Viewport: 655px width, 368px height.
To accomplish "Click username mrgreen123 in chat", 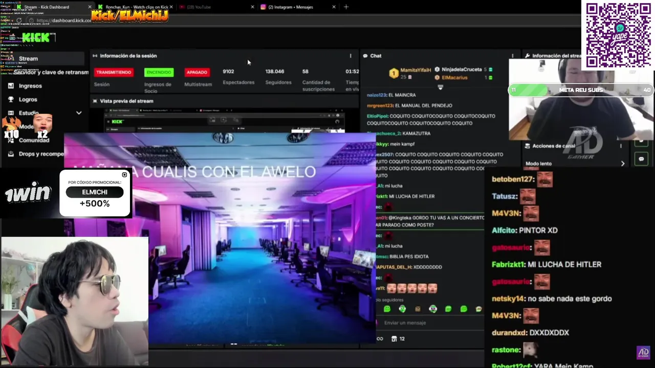I will [x=380, y=105].
